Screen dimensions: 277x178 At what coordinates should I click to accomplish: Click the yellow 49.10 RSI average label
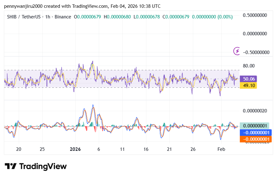[x=248, y=85]
